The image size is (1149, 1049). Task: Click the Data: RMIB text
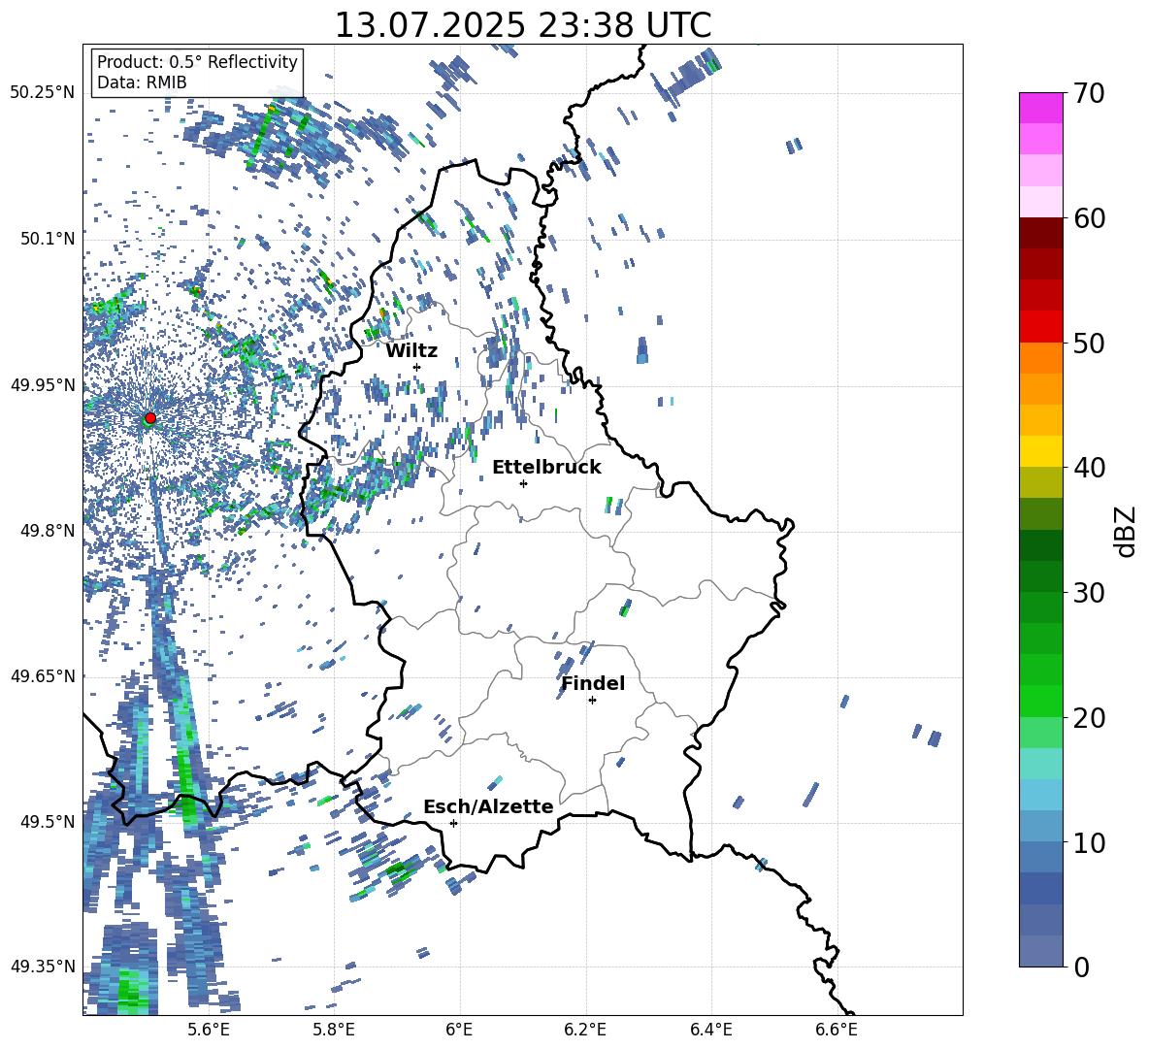click(x=142, y=82)
